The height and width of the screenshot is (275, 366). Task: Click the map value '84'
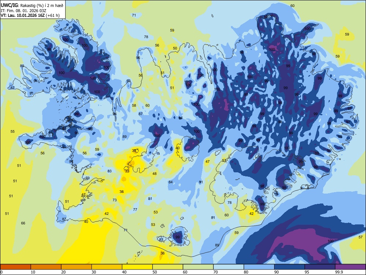coord(171,182)
